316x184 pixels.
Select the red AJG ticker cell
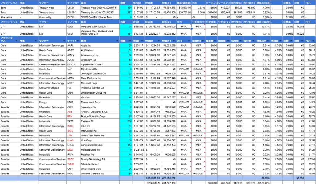tap(73, 112)
